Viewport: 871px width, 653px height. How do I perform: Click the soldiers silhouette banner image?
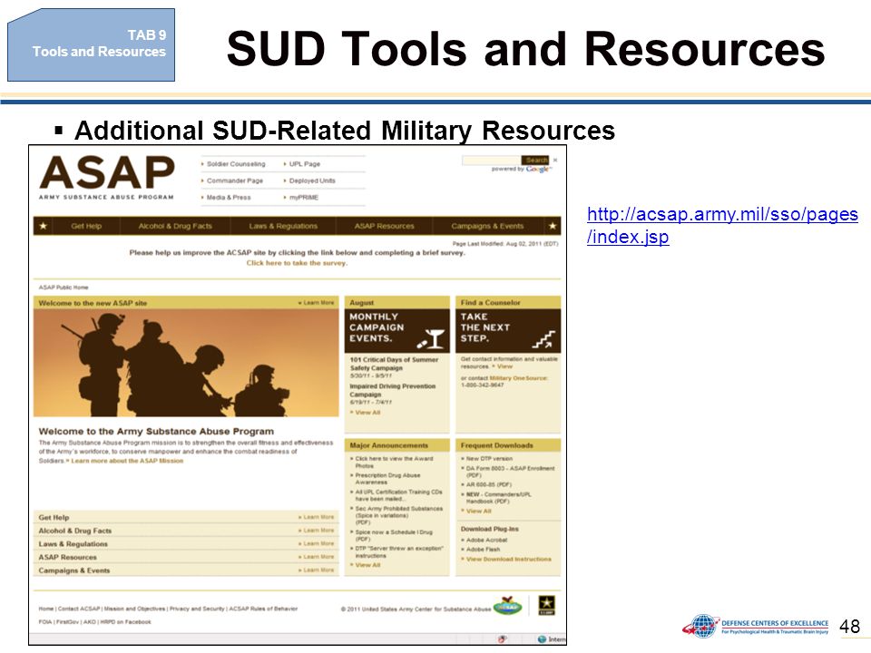(186, 363)
